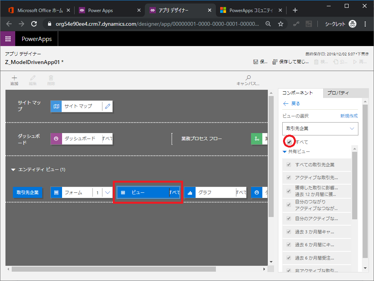Switch to the プロパティ tab

click(346, 93)
